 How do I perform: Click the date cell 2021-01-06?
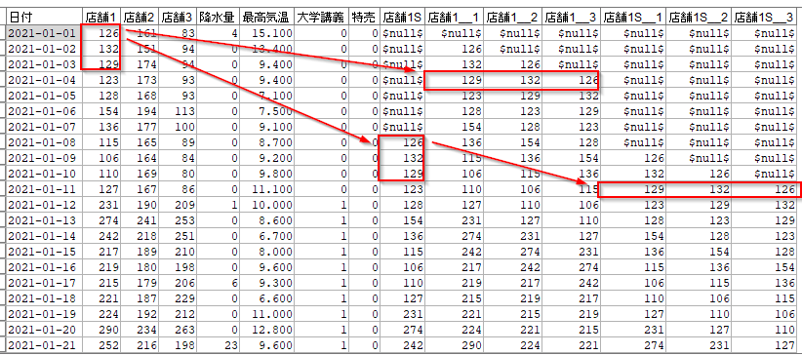pos(44,111)
